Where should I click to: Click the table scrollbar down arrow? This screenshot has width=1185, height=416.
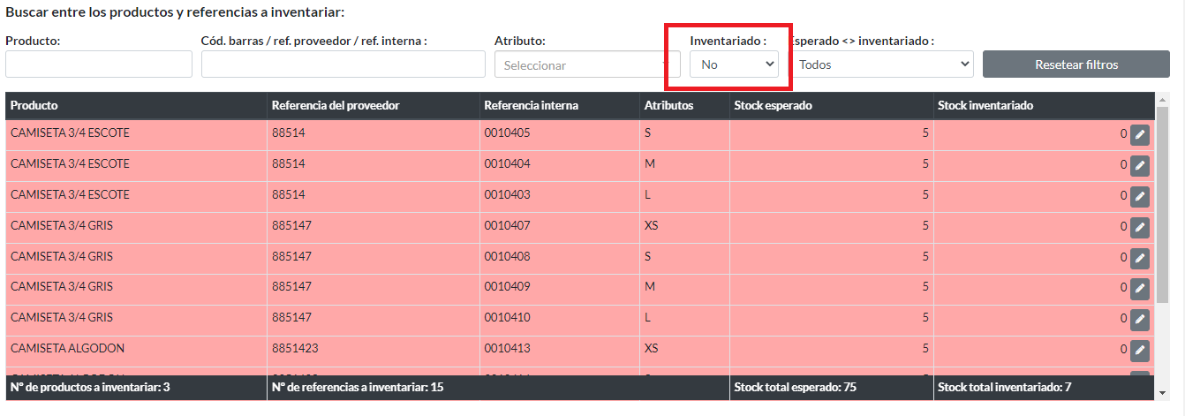[x=1162, y=393]
